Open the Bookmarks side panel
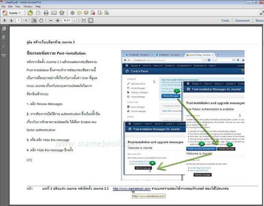Viewport: 264px width, 206px height. point(4,37)
